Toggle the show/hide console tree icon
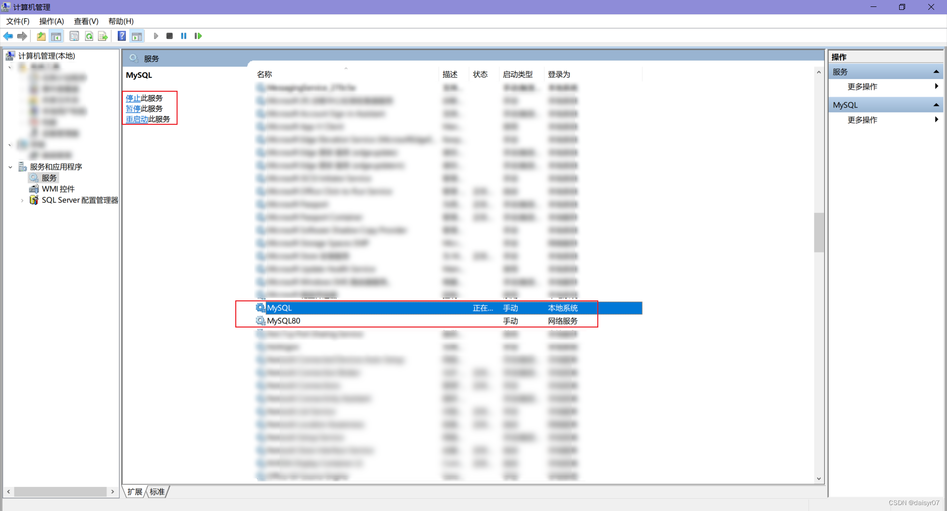 [x=56, y=36]
